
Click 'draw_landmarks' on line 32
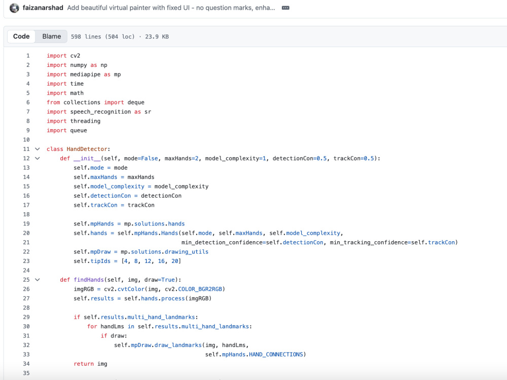point(178,346)
